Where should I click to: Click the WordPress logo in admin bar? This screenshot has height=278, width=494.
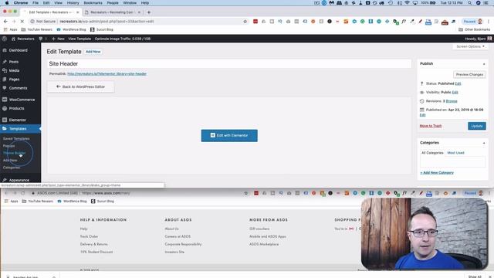(x=5, y=39)
